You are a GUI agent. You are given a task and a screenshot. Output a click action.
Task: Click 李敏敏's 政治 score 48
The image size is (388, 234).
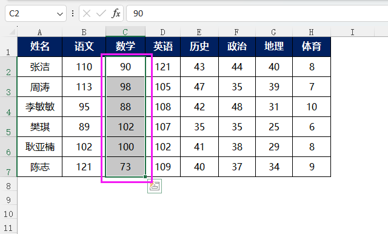click(x=237, y=107)
